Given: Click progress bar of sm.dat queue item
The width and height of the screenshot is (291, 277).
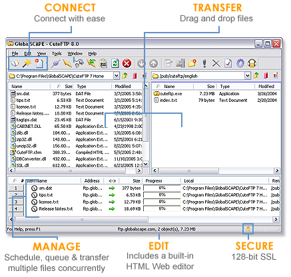Looking at the screenshot, I should (162, 188).
